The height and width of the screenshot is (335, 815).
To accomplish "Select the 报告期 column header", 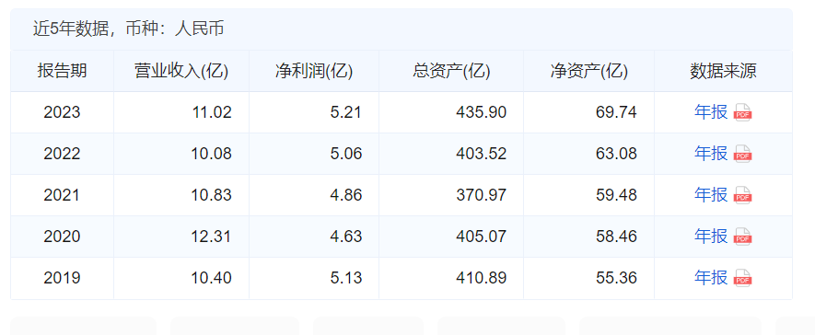I will 62,71.
